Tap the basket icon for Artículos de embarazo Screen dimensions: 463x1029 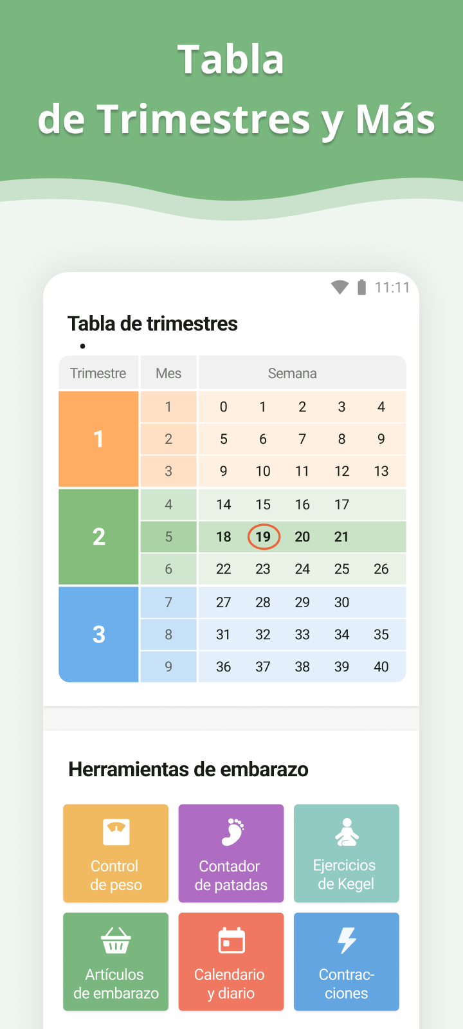click(116, 940)
